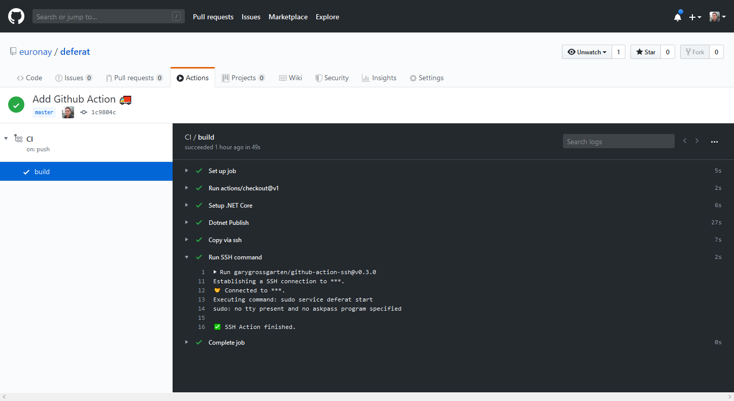The width and height of the screenshot is (734, 401).
Task: Click the green success check icon by title
Action: (x=16, y=105)
